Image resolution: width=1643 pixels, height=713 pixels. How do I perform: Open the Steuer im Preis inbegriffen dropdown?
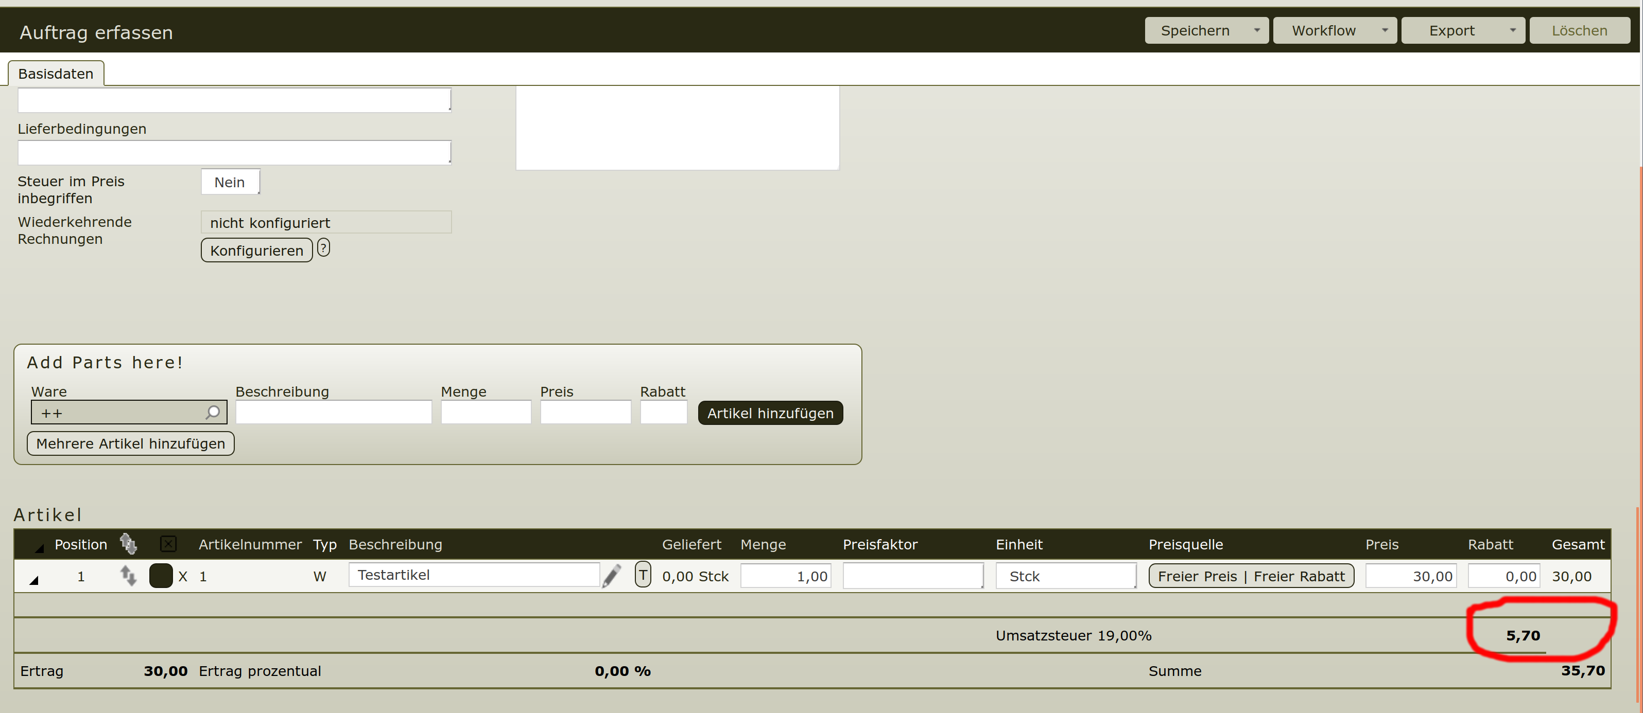[230, 182]
